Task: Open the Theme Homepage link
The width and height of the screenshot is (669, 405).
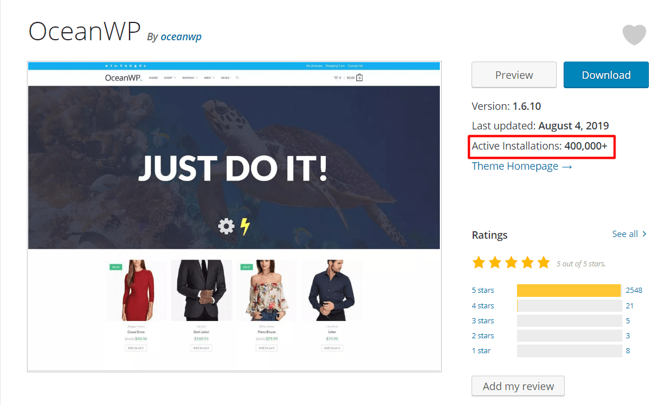Action: click(x=522, y=166)
